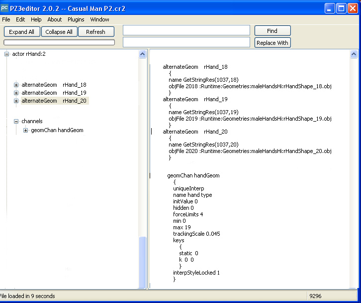Collapse the actor rHand:2 root node
This screenshot has width=361, height=303.
pyautogui.click(x=7, y=54)
